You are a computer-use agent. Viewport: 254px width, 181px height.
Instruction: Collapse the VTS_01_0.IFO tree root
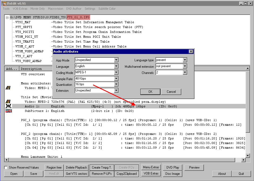click(x=7, y=18)
